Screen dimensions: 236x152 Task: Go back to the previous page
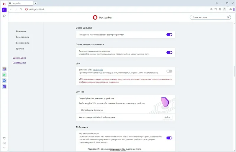11,9
